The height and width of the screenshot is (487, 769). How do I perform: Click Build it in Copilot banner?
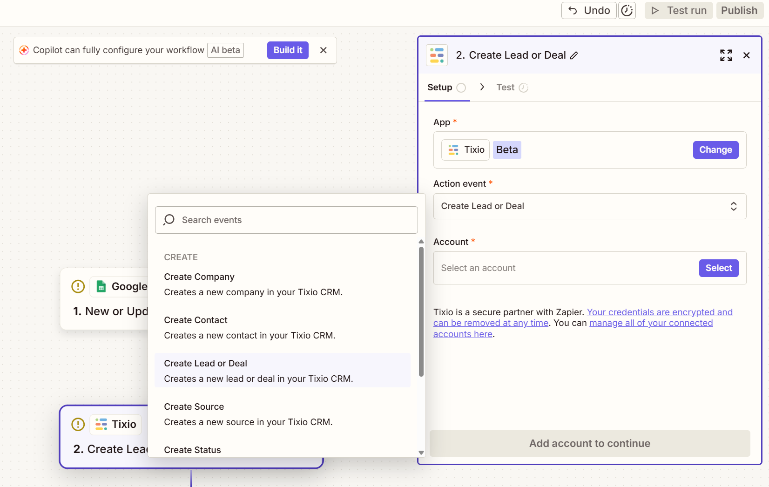[288, 50]
